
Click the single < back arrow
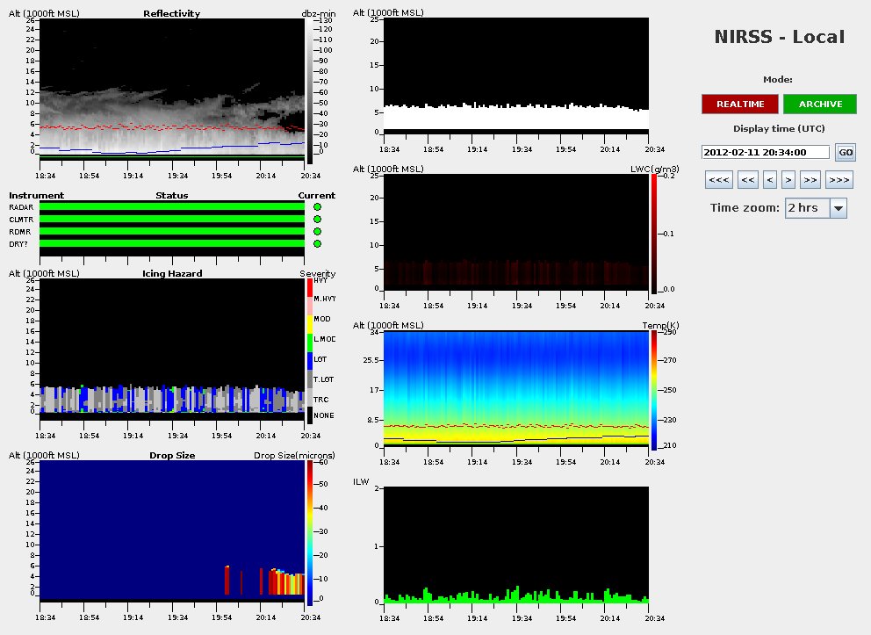click(770, 180)
